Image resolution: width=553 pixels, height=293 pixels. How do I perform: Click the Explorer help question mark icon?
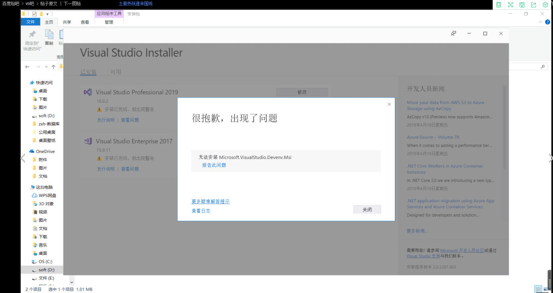(x=548, y=22)
